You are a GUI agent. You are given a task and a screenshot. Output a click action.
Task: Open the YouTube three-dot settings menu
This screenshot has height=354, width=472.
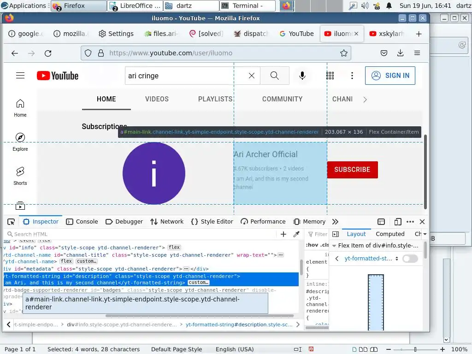(x=352, y=76)
